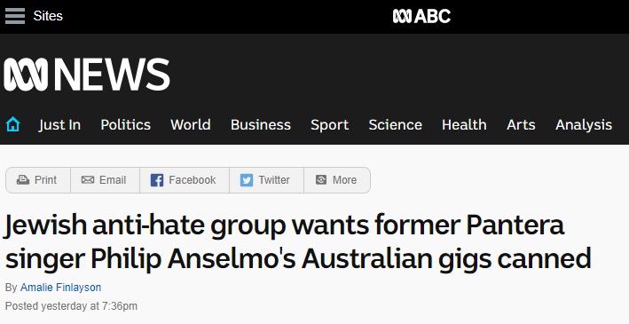Open author Amalie Finlayson's profile link
The height and width of the screenshot is (324, 629).
(x=60, y=288)
